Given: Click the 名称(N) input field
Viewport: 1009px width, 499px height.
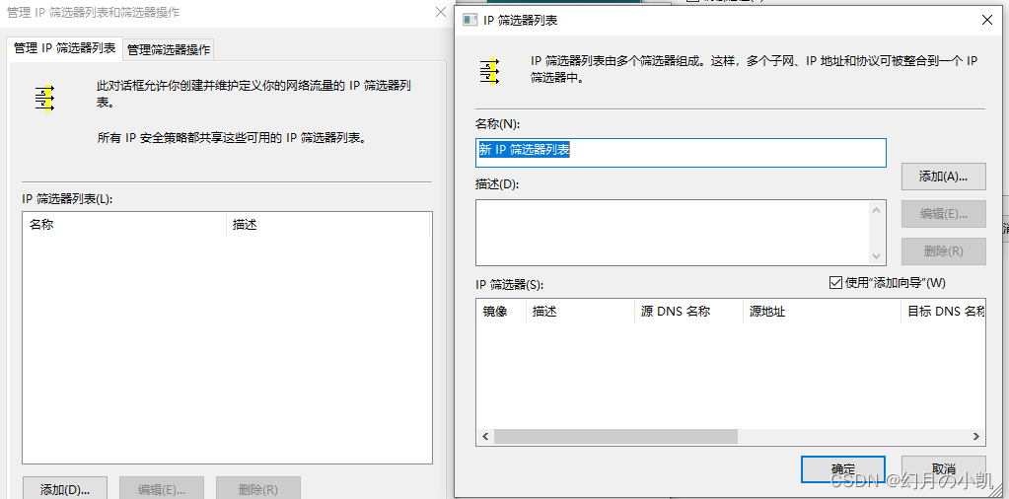Looking at the screenshot, I should tap(681, 153).
